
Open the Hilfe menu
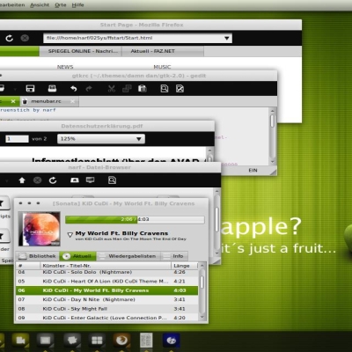click(77, 5)
